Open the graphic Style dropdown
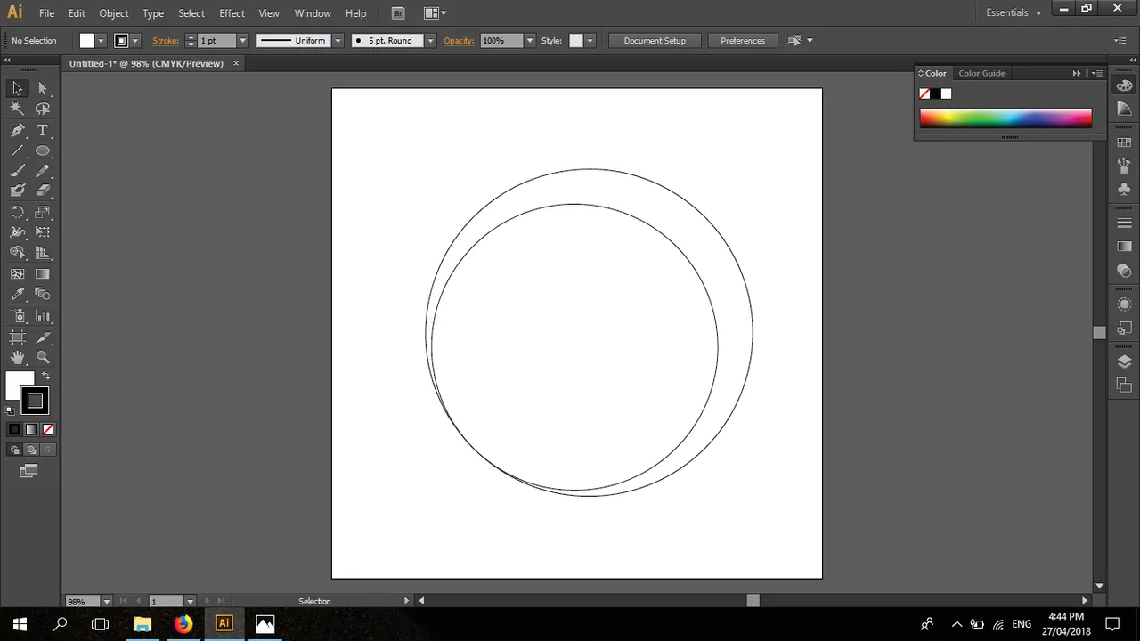1140x641 pixels. pos(590,41)
